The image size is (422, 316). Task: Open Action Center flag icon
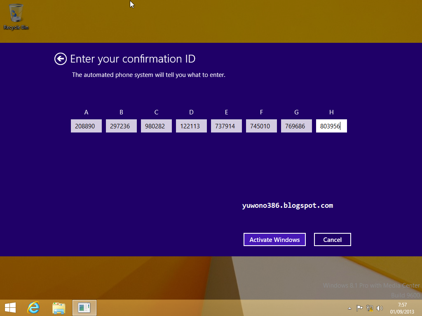point(359,308)
